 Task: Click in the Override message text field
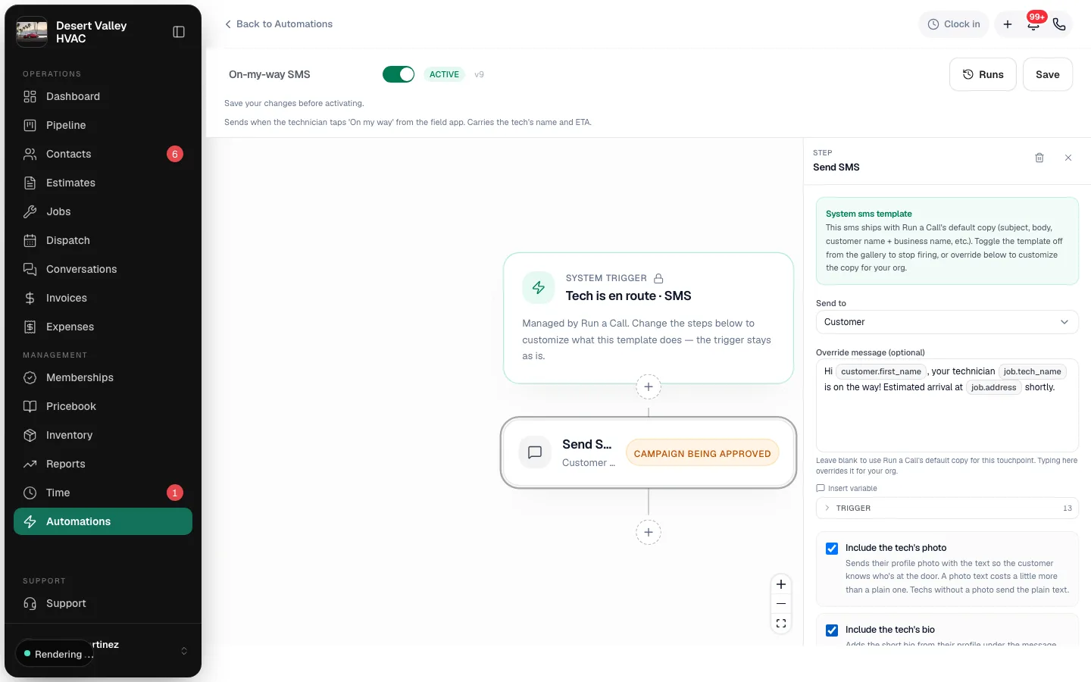click(x=947, y=405)
